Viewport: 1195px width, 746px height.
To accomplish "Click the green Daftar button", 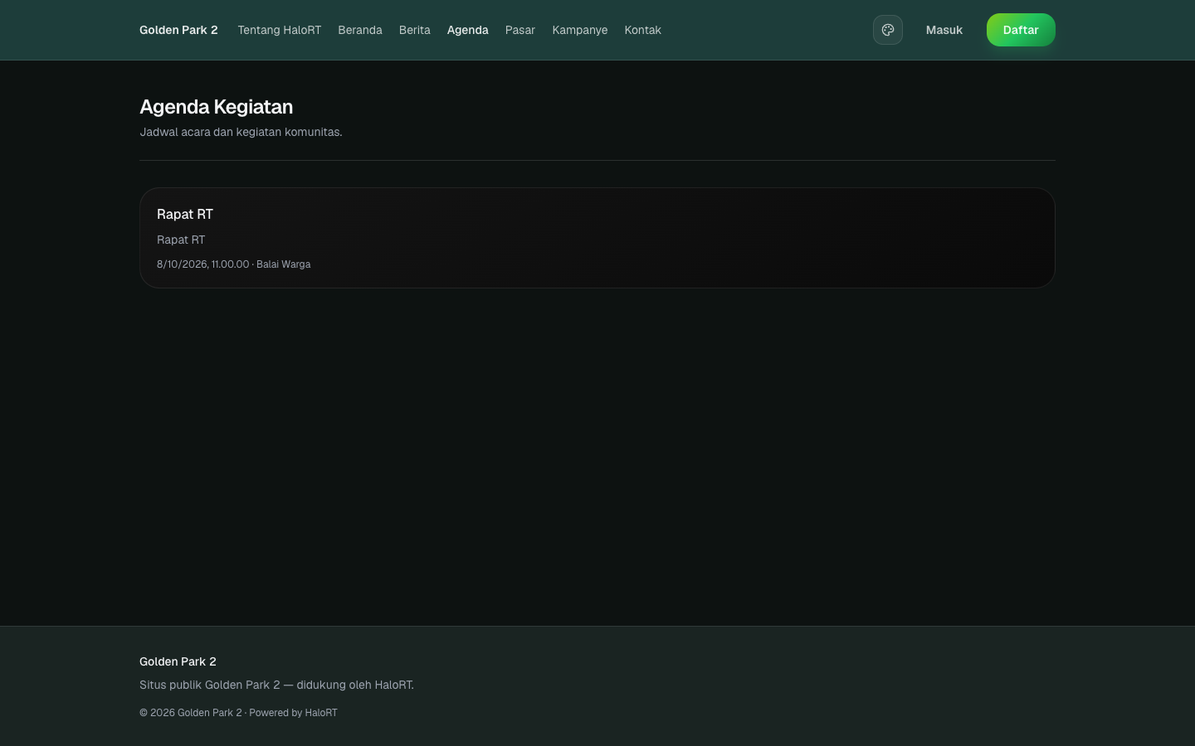I will (x=1021, y=30).
